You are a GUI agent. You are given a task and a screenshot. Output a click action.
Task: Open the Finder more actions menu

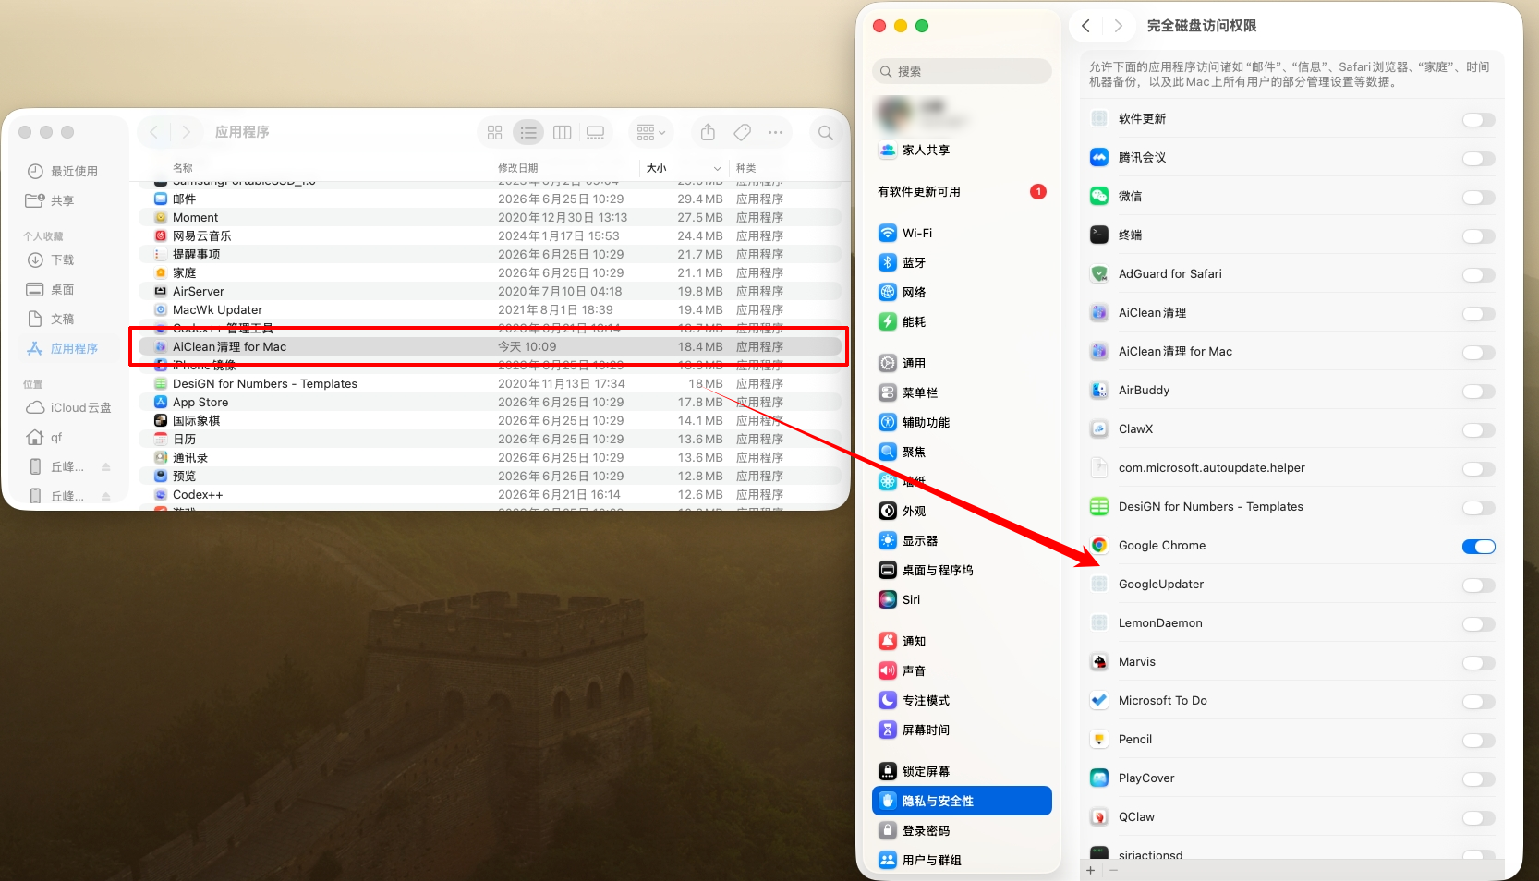click(x=775, y=133)
